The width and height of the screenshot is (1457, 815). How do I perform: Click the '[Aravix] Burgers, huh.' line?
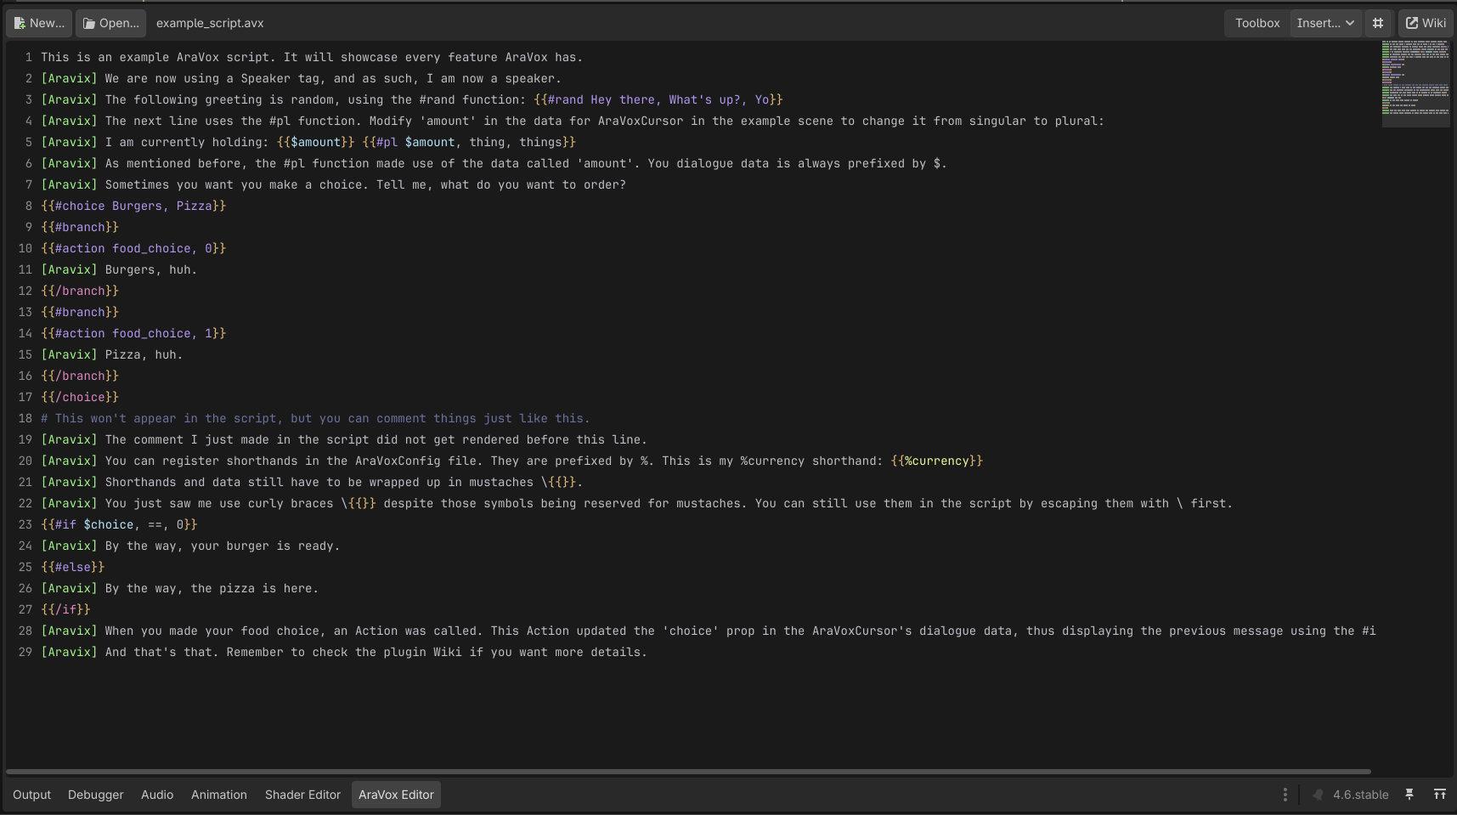119,269
